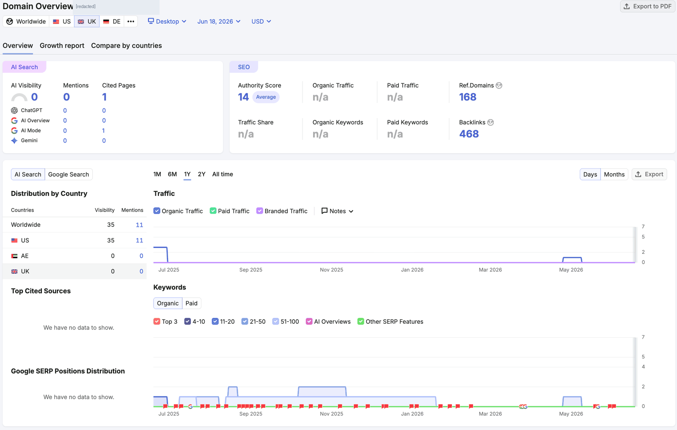Toggle 21-50 keywords checkbox
The height and width of the screenshot is (430, 677).
245,322
